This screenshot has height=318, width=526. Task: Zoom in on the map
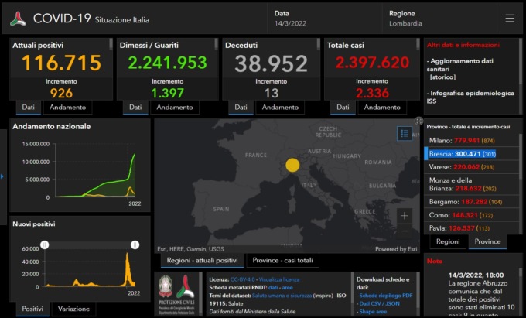[x=404, y=215]
